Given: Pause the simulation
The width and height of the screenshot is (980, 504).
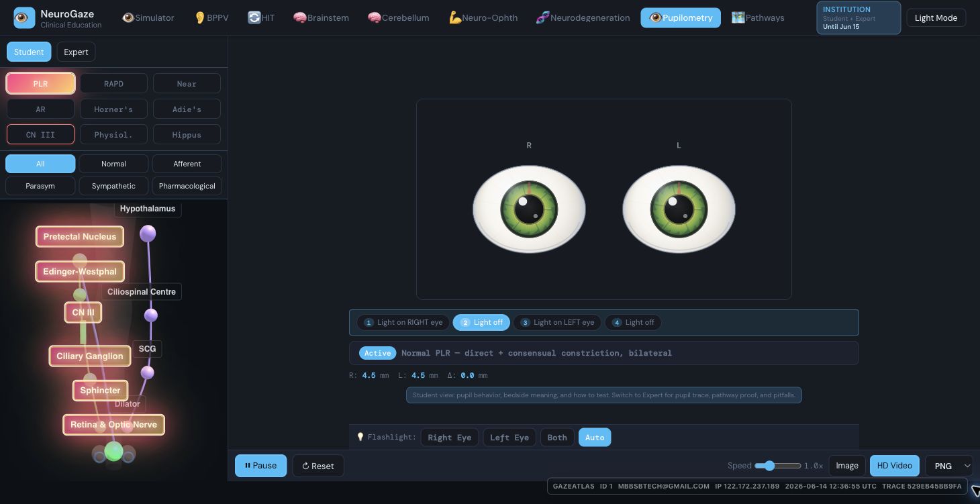Looking at the screenshot, I should tap(260, 466).
